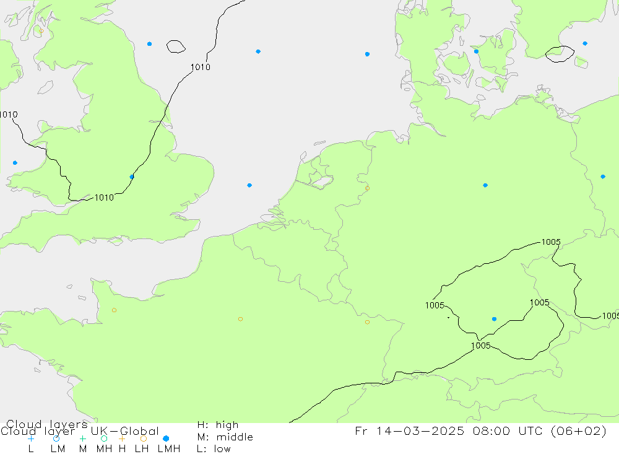Click the 1005 label near the German-Polish-Czech border
The image size is (619, 454).
pos(551,242)
